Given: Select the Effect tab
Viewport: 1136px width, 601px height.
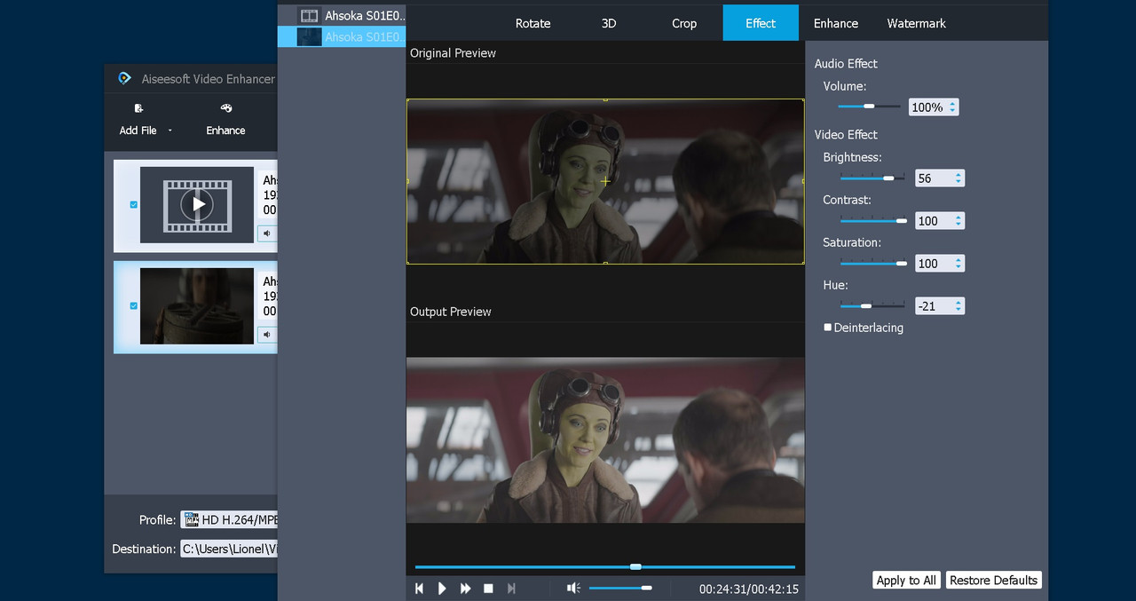Looking at the screenshot, I should click(761, 23).
